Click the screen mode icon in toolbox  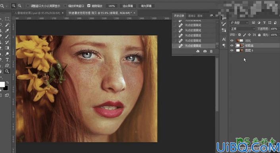point(7,96)
